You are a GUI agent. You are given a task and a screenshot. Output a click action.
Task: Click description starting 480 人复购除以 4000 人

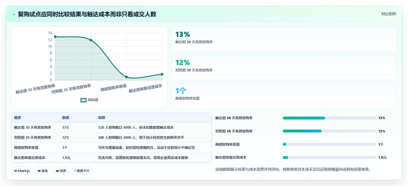141,138
